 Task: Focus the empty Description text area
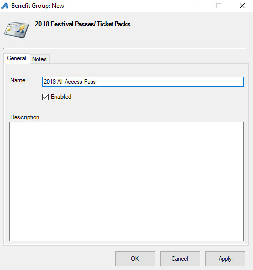click(x=126, y=182)
